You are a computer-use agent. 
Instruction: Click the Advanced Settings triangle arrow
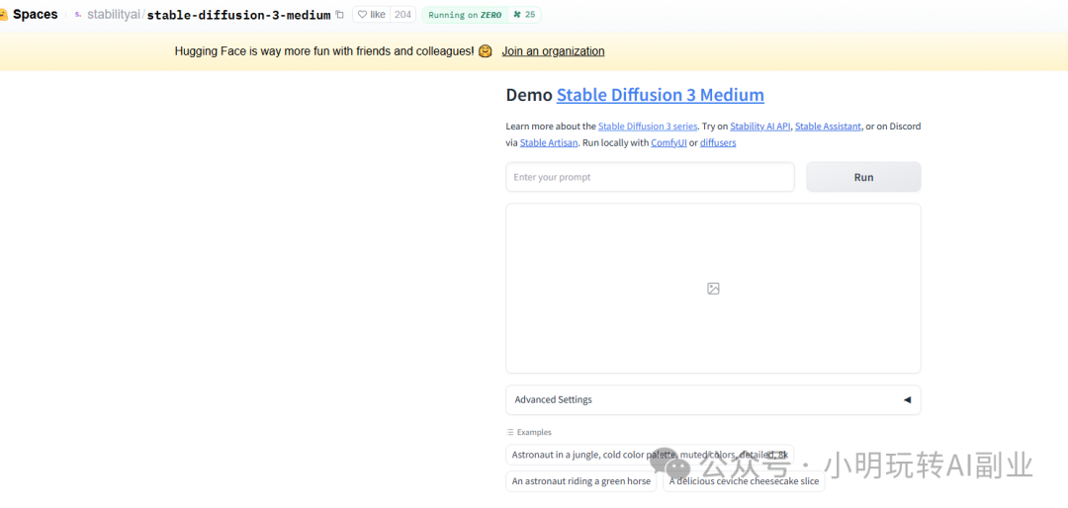pyautogui.click(x=907, y=399)
